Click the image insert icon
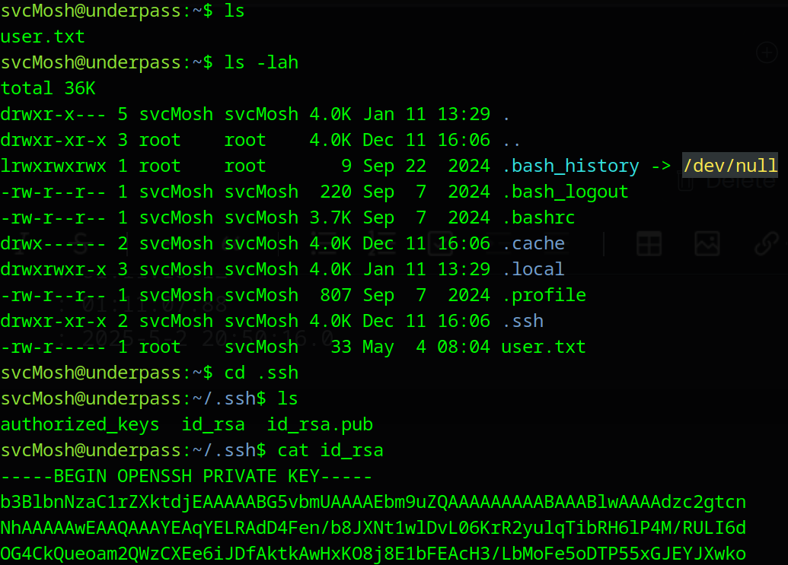Screen dimensions: 788x565 tap(707, 244)
